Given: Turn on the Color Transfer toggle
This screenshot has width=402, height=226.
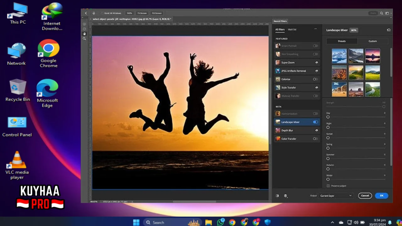Looking at the screenshot, I should [315, 138].
